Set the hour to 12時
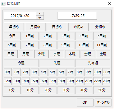This screenshot has height=109, width=114. coord(8,81)
